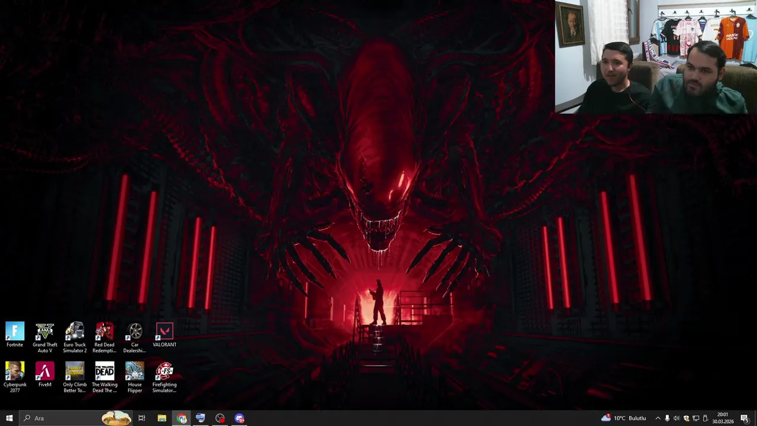
Task: Select the FiveM desktop shortcut
Action: [45, 375]
